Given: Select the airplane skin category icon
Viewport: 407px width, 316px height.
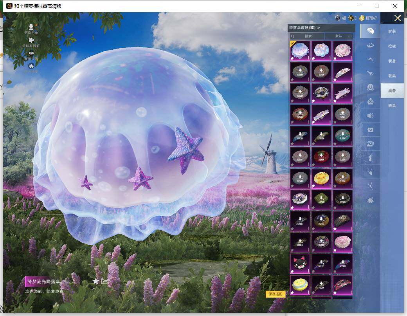Looking at the screenshot, I should [x=370, y=72].
